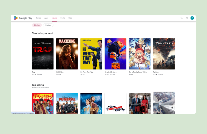
Task: Open the Despicable Me 4 poster
Action: point(115,54)
